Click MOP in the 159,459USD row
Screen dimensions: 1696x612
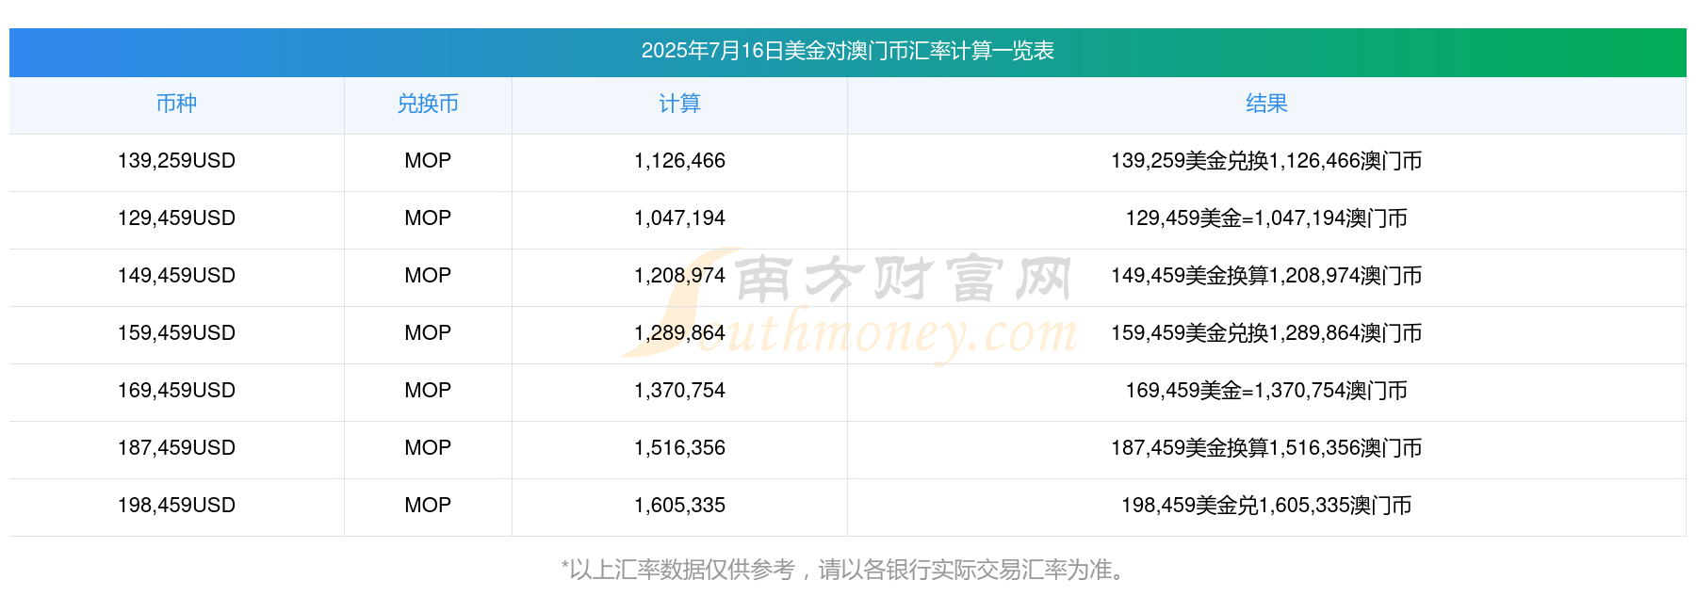coord(428,333)
